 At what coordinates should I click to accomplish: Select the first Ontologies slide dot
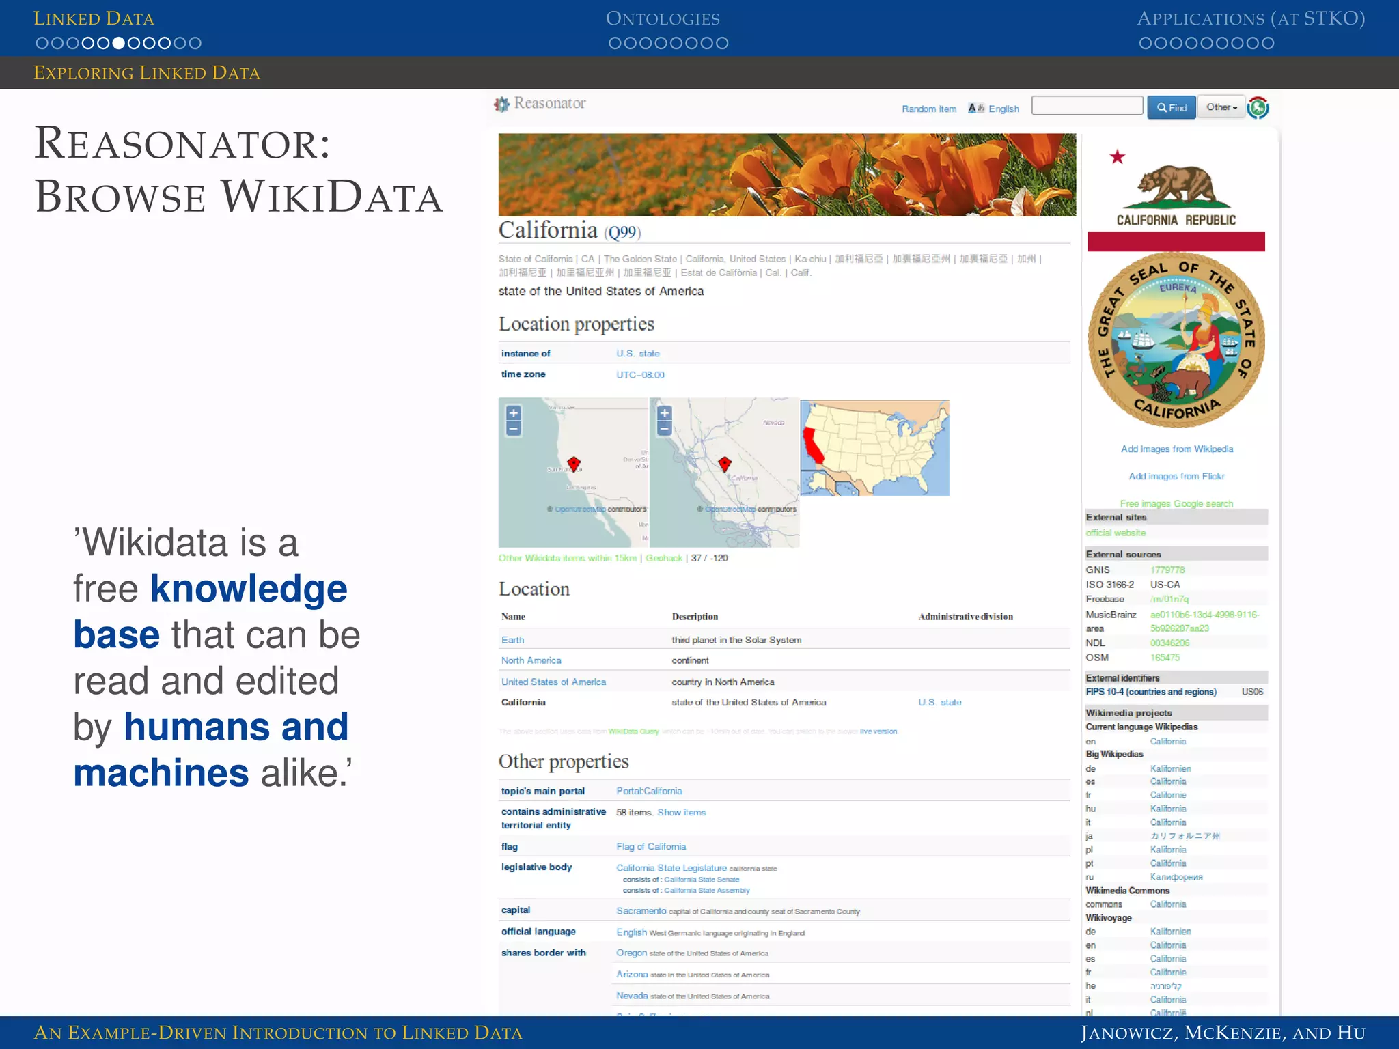(x=615, y=43)
